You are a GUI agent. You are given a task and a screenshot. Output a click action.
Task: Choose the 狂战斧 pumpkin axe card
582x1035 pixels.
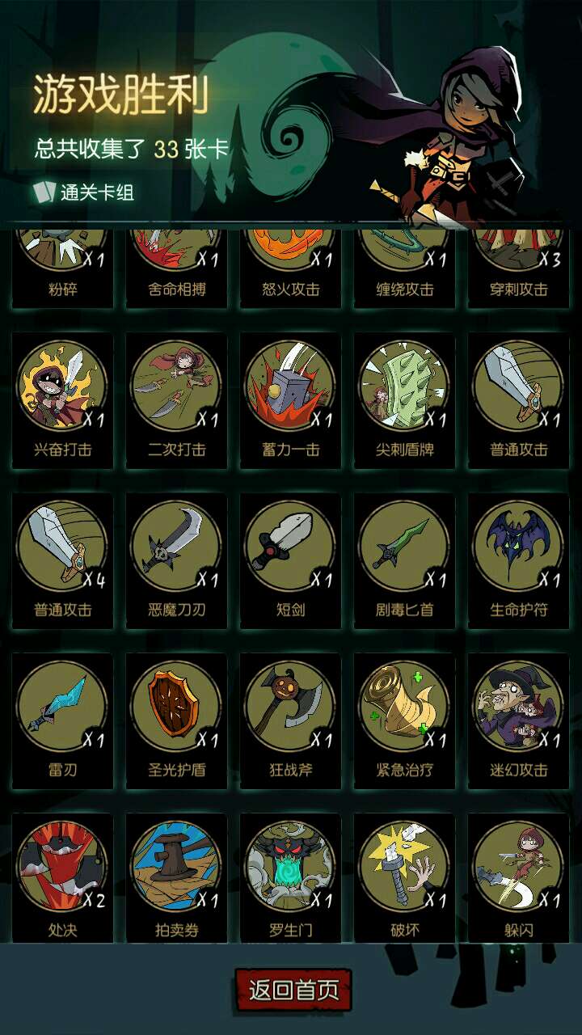(x=290, y=705)
